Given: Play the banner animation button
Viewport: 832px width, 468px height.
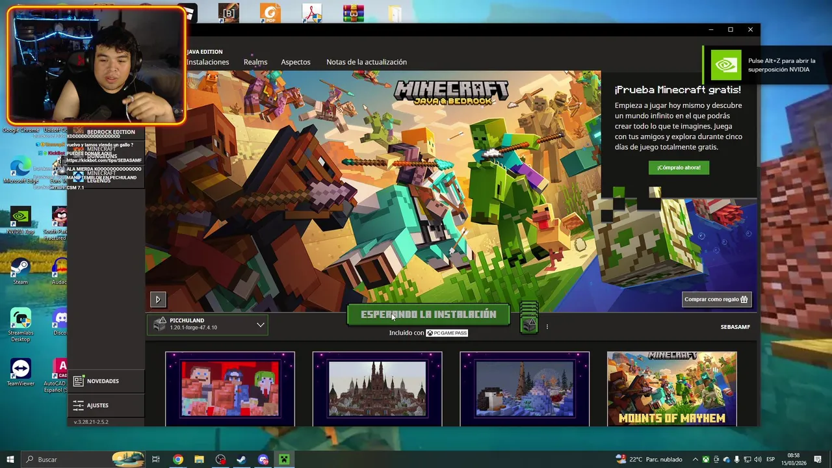Looking at the screenshot, I should tap(158, 299).
